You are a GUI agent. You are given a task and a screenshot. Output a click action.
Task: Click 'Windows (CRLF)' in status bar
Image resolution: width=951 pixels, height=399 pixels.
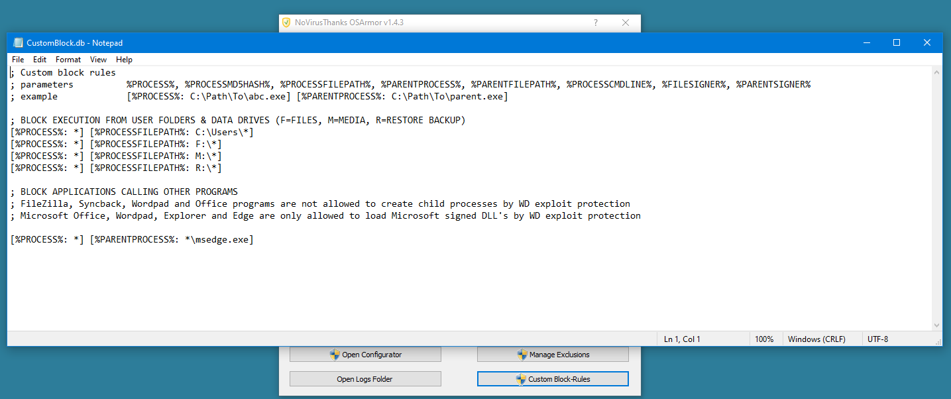click(816, 339)
